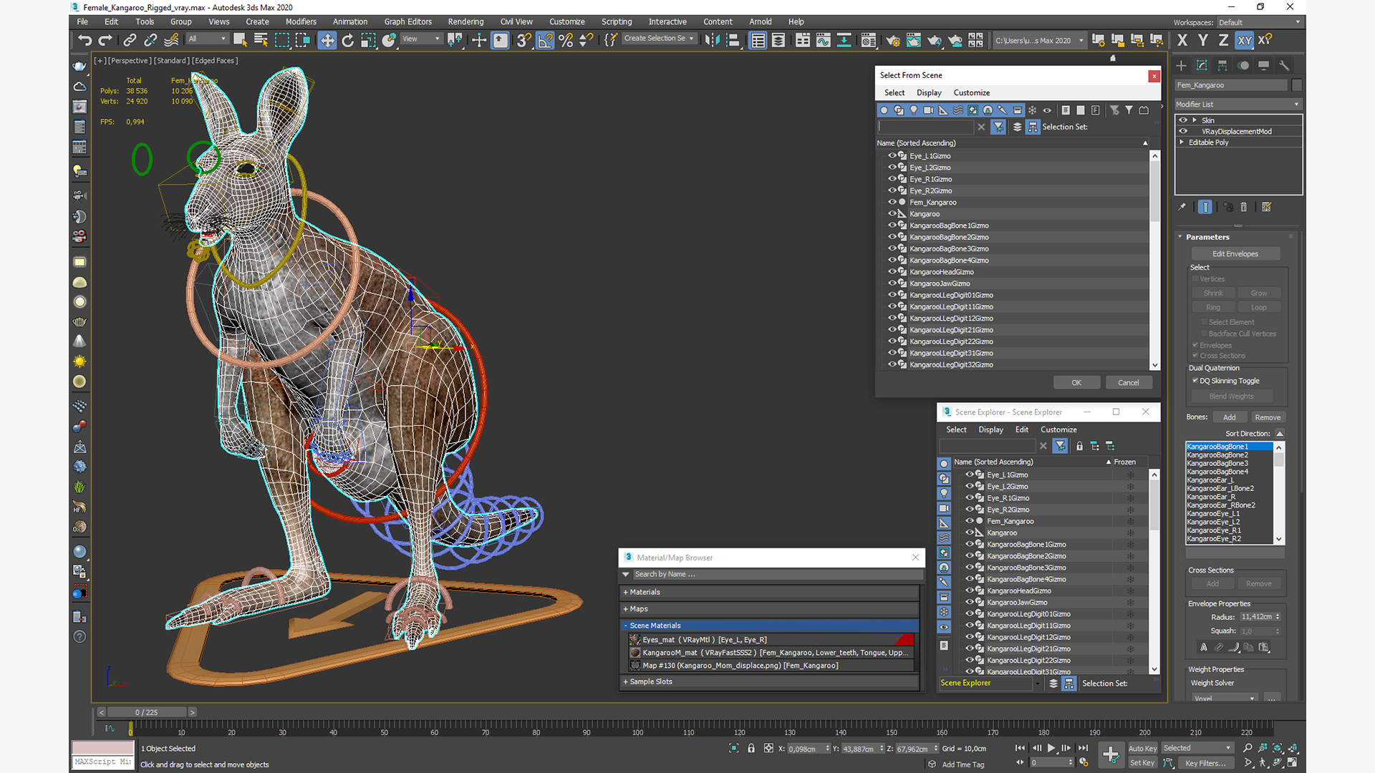
Task: Toggle eye for KangarooJawGizmo in Scene Explorer
Action: [x=970, y=602]
